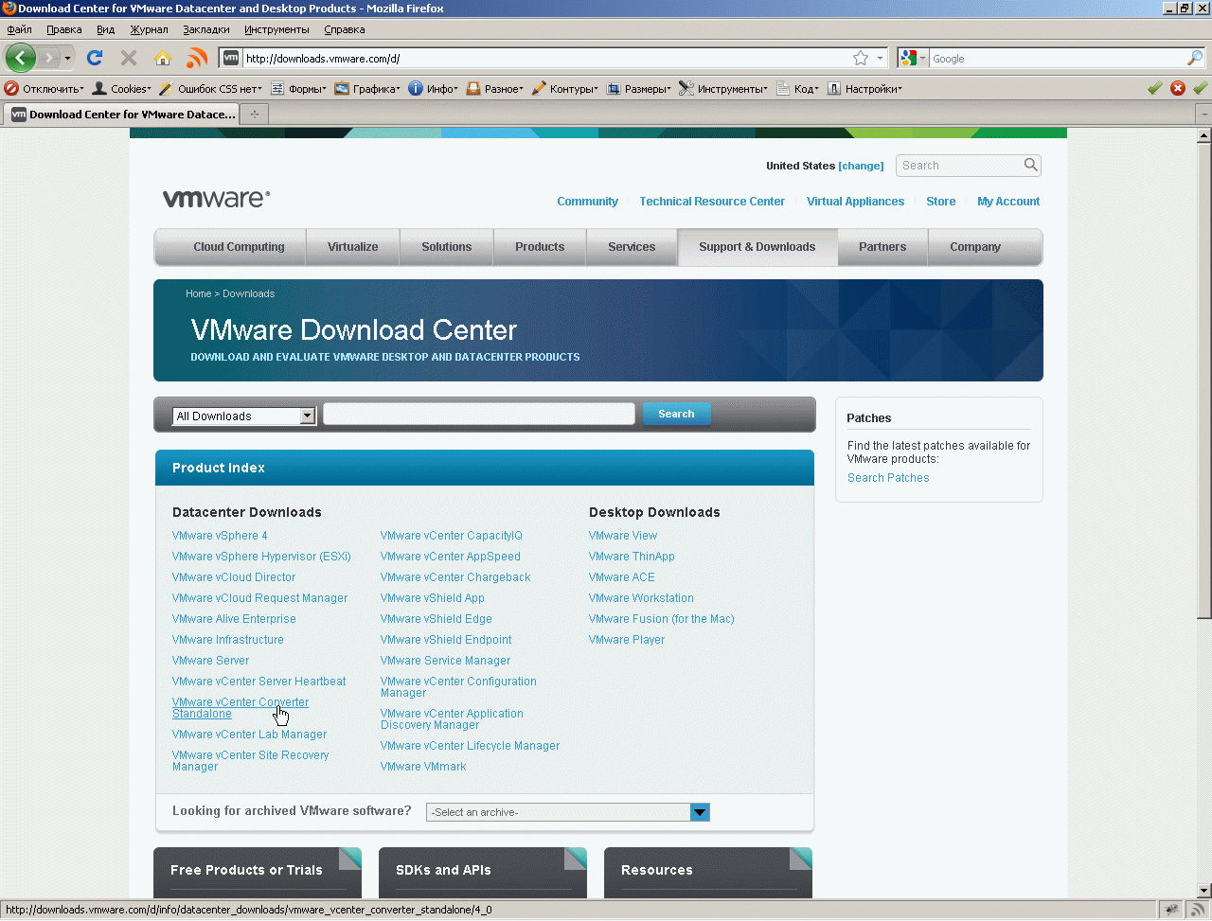This screenshot has height=921, width=1212.
Task: Open the Инструменты developer toolbar menu
Action: pyautogui.click(x=723, y=89)
